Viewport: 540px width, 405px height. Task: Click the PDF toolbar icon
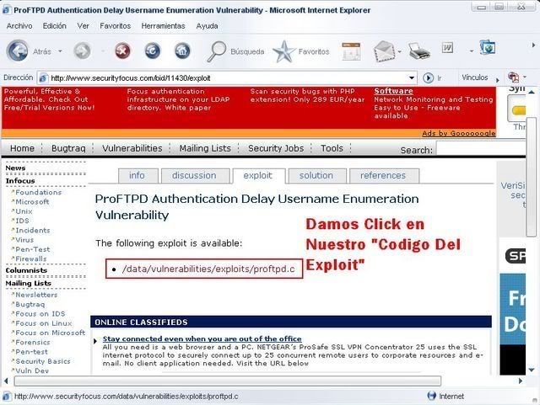pyautogui.click(x=514, y=77)
